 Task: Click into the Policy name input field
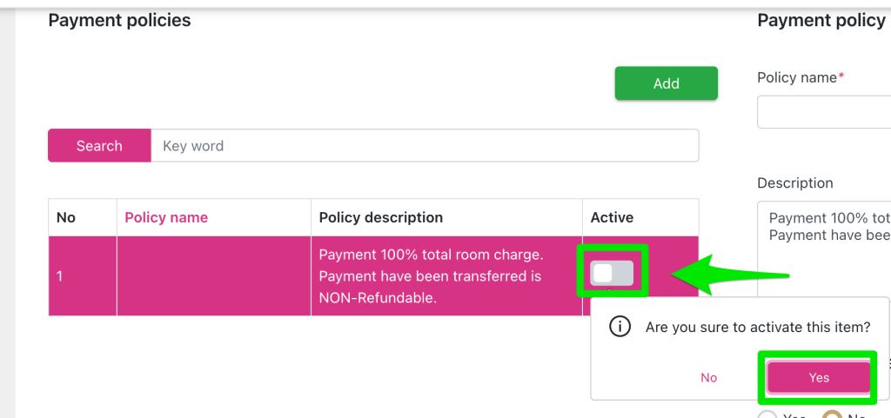pyautogui.click(x=825, y=112)
